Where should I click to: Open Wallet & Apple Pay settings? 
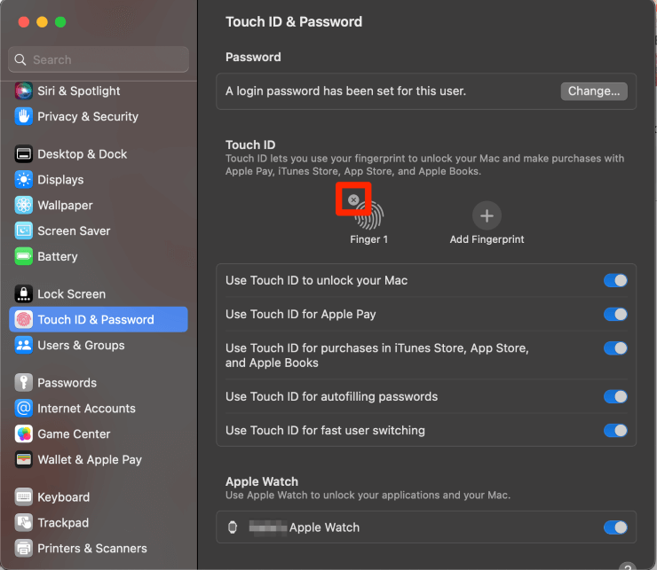point(89,459)
